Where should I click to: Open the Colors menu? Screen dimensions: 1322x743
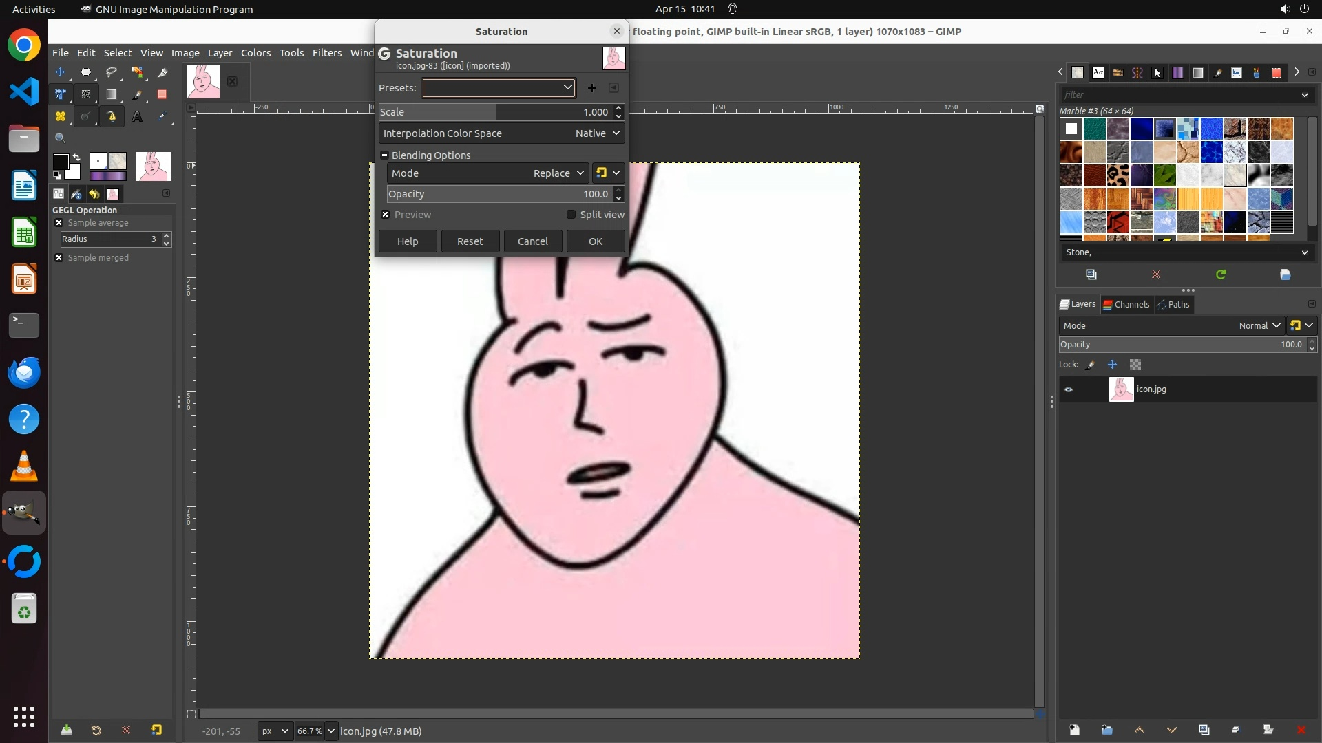tap(255, 53)
